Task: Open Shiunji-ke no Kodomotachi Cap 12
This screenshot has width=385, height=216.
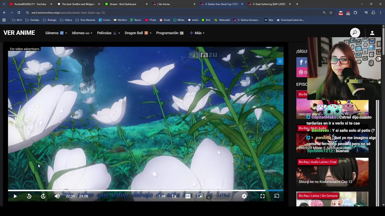Action: (332, 172)
